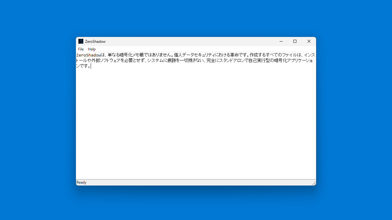
Task: Maximize the ZeroShadow window
Action: [295, 41]
